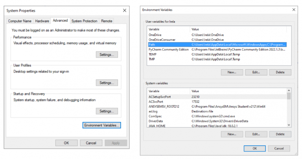Go to the Remote tab
Screen dimensions: 302x159
click(x=106, y=21)
